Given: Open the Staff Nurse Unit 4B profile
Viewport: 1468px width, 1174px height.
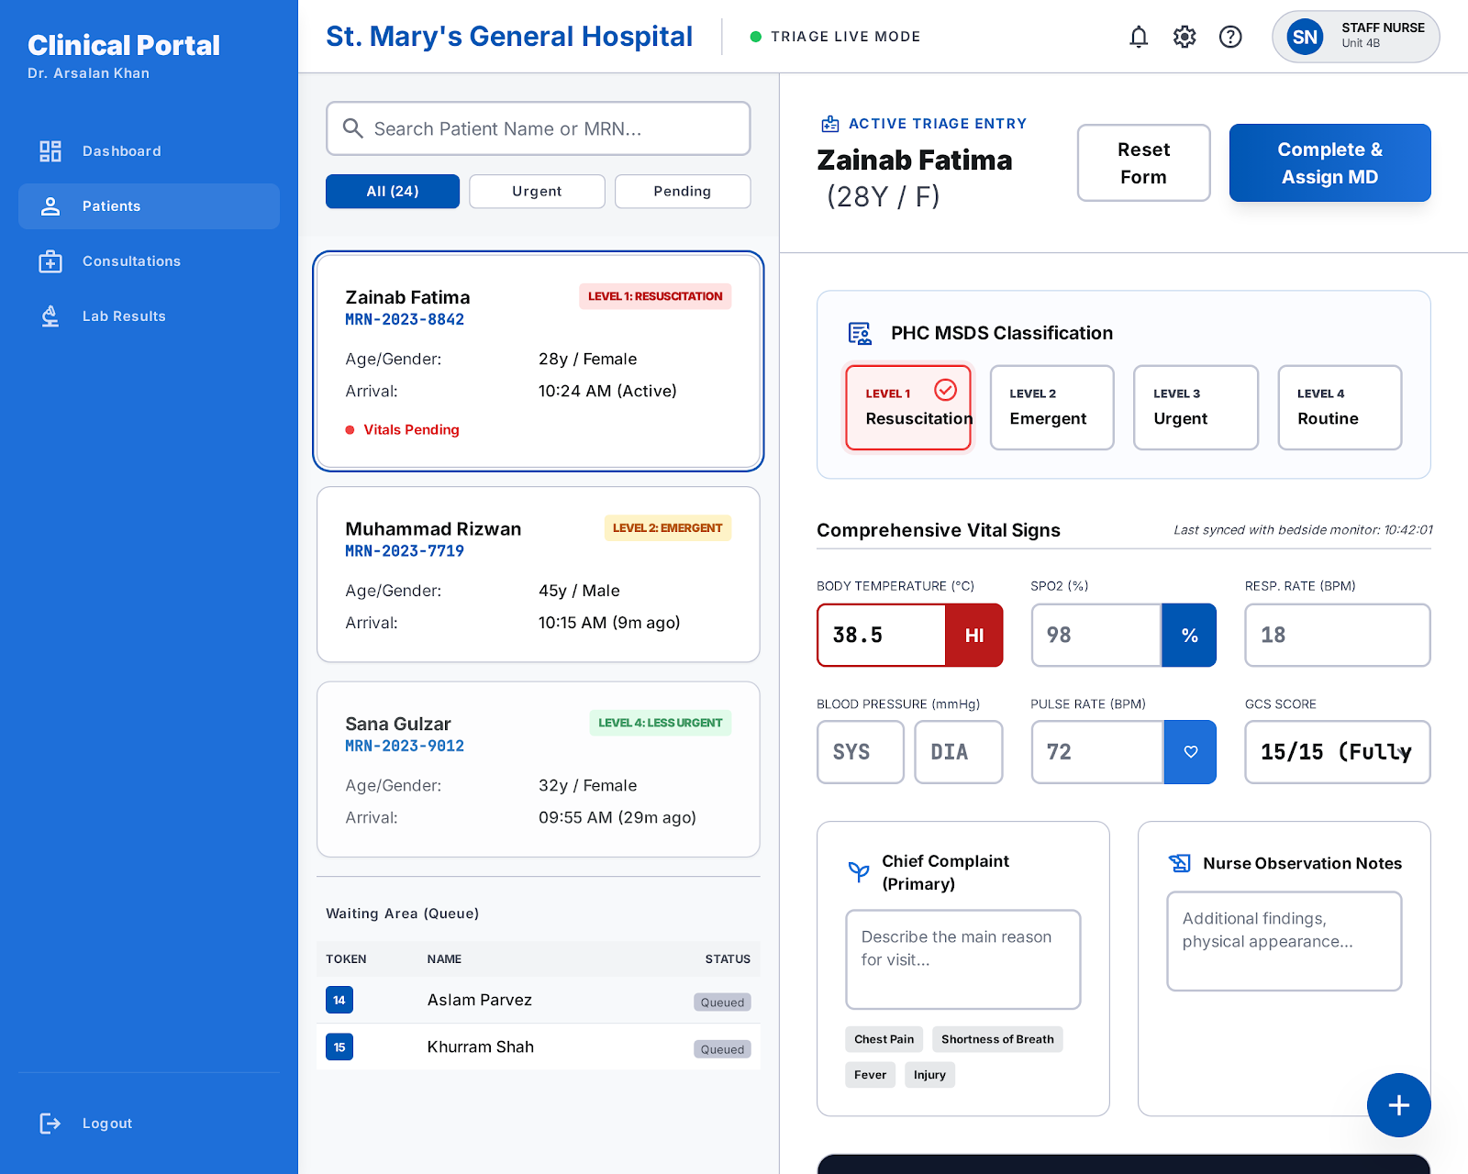Looking at the screenshot, I should tap(1355, 37).
